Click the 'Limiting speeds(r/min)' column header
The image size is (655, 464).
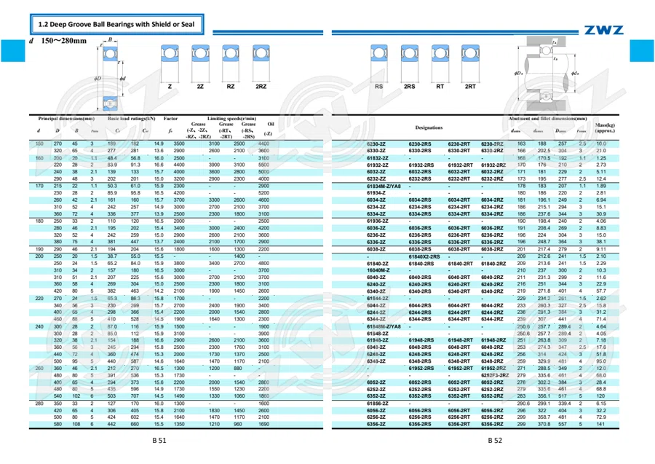tap(232, 119)
